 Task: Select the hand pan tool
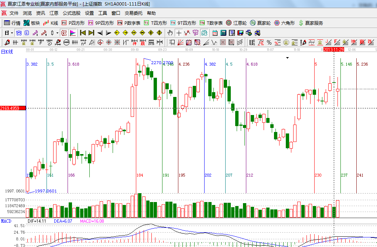(x=170, y=32)
